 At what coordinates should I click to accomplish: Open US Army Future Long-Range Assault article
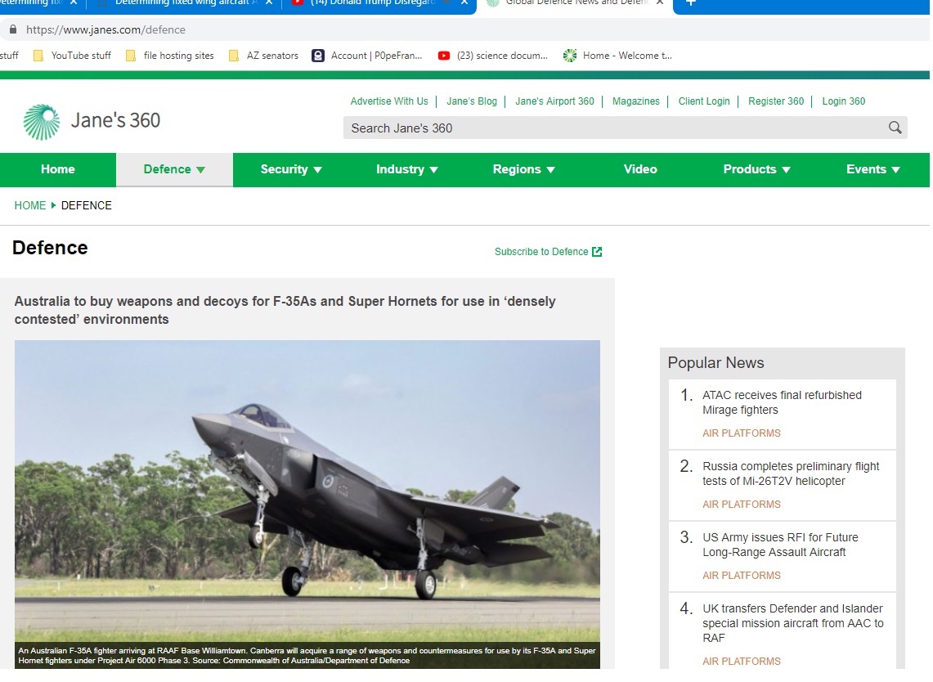pos(782,545)
